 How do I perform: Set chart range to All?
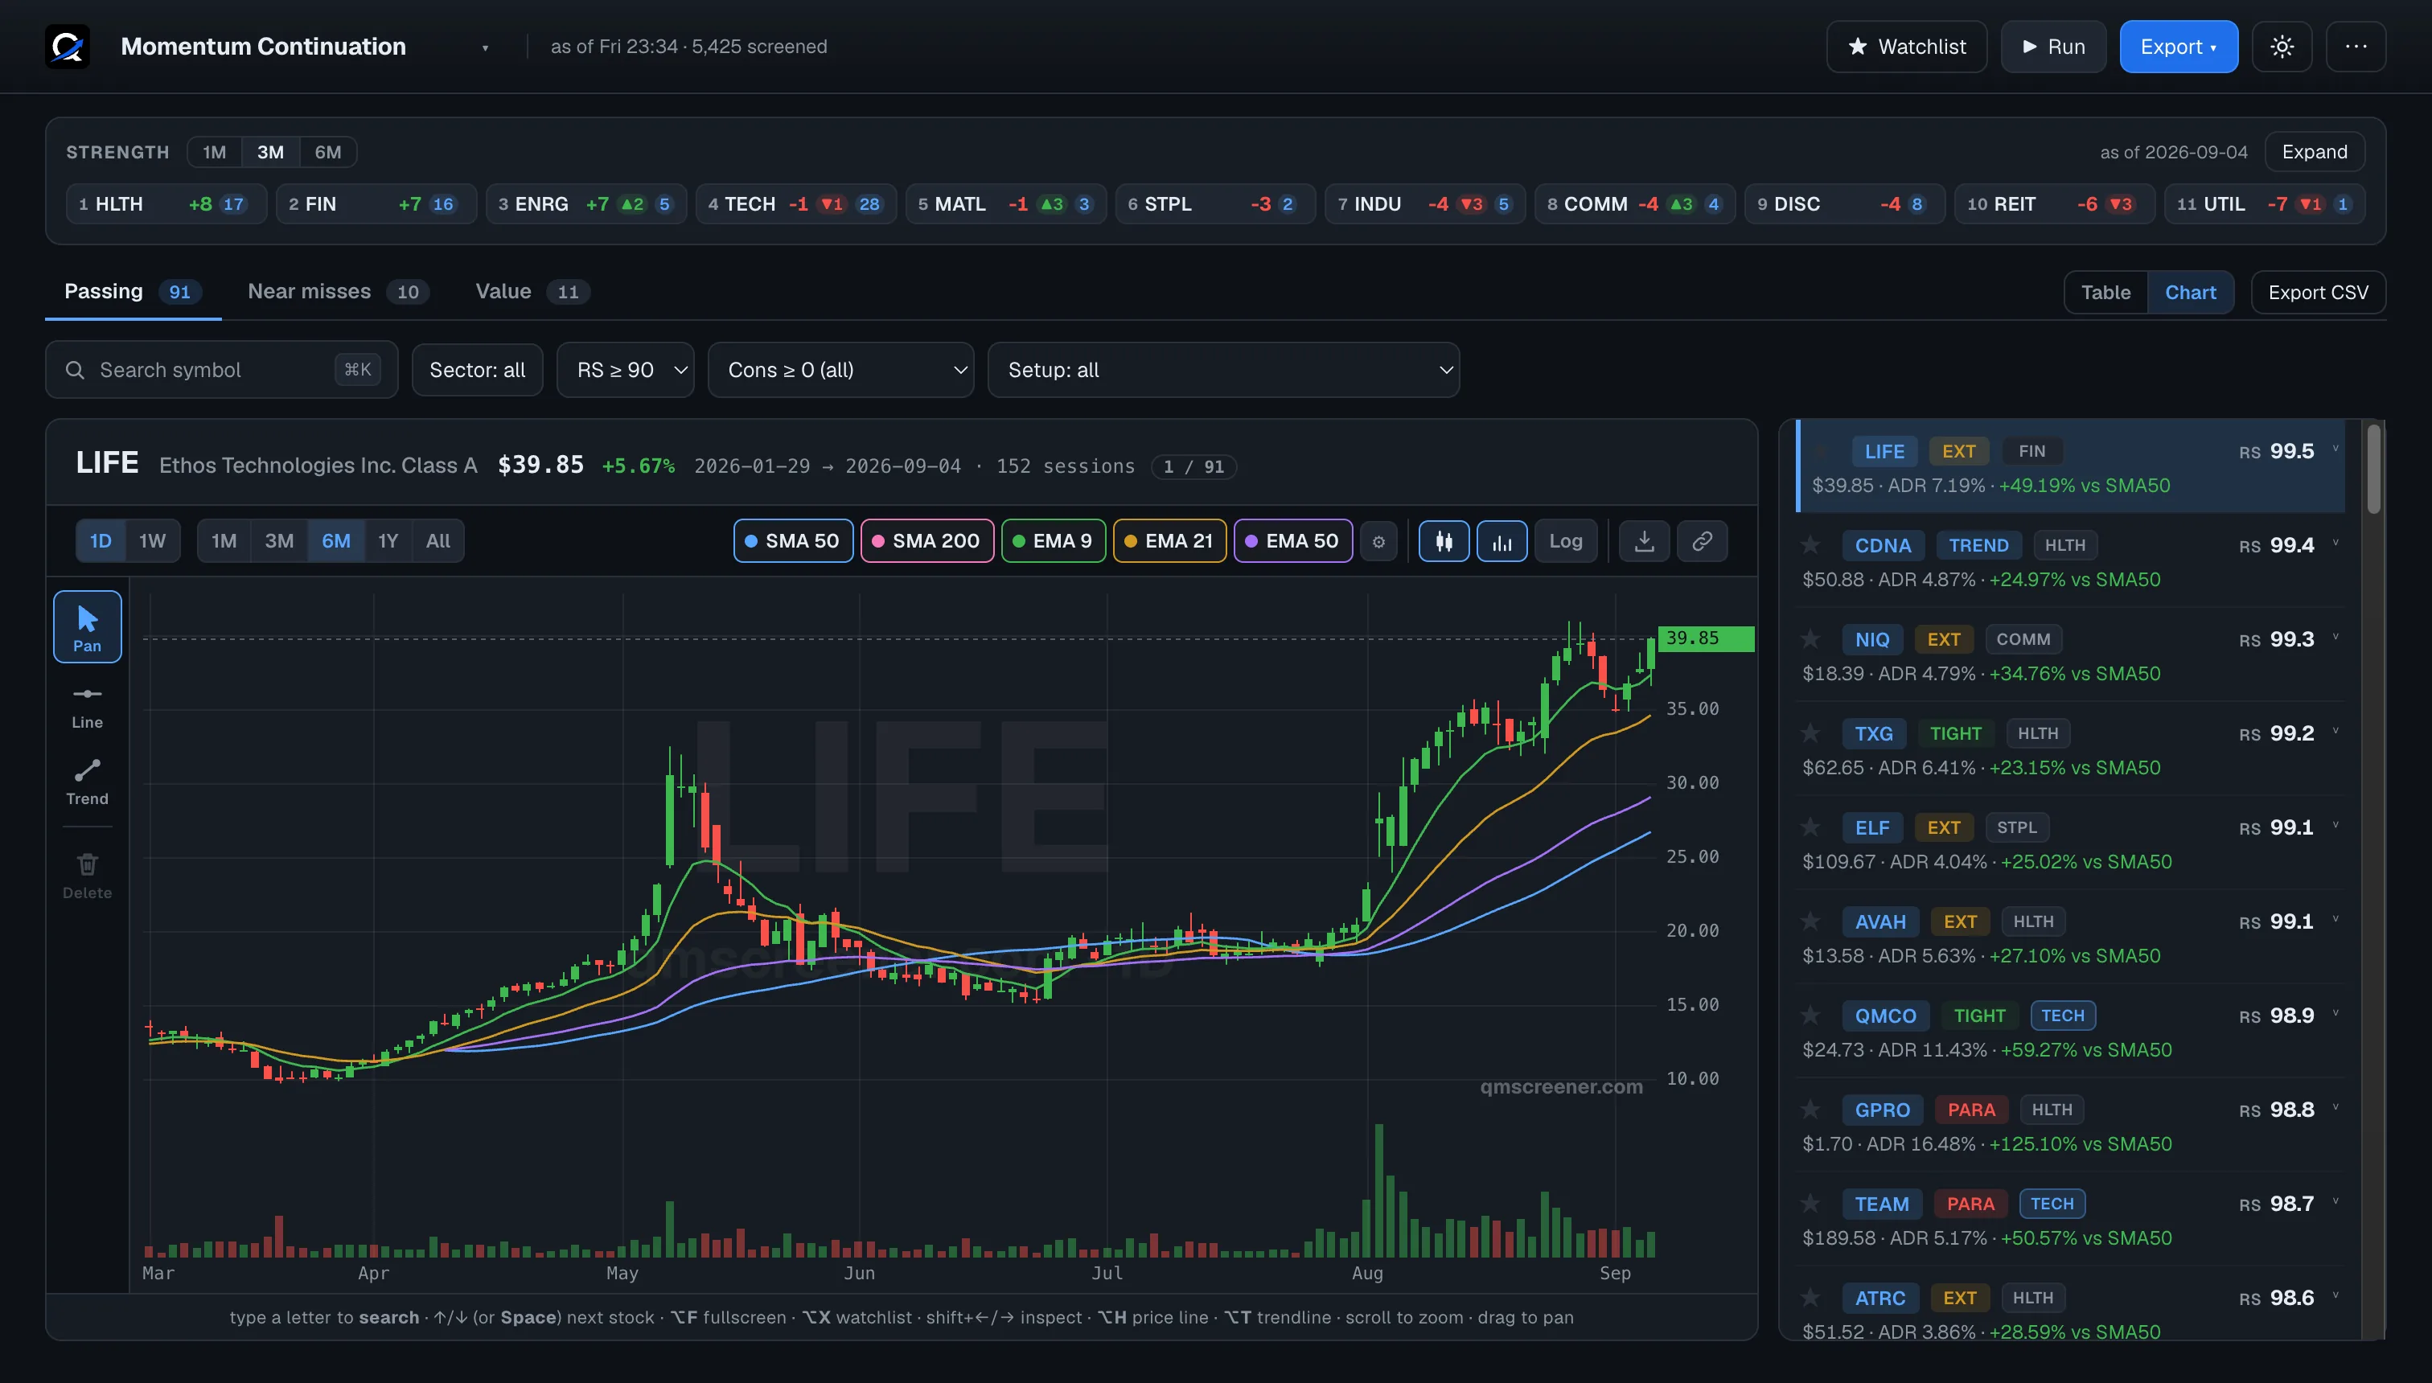(x=438, y=541)
